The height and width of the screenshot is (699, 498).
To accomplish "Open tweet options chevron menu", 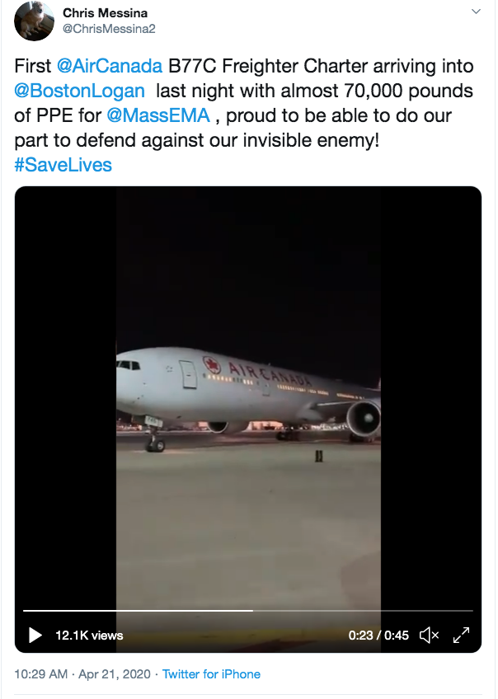I will click(475, 12).
